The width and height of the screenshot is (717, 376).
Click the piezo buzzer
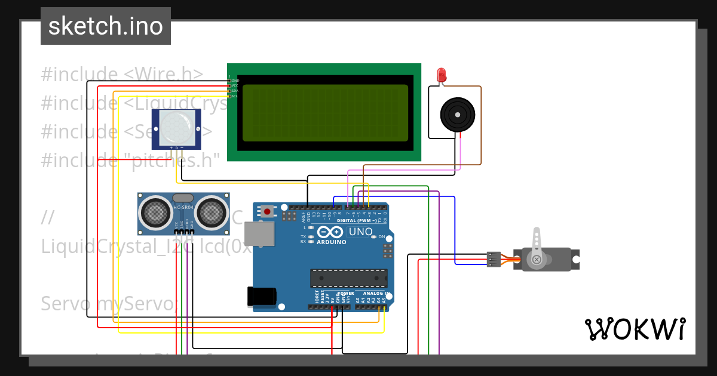point(458,113)
